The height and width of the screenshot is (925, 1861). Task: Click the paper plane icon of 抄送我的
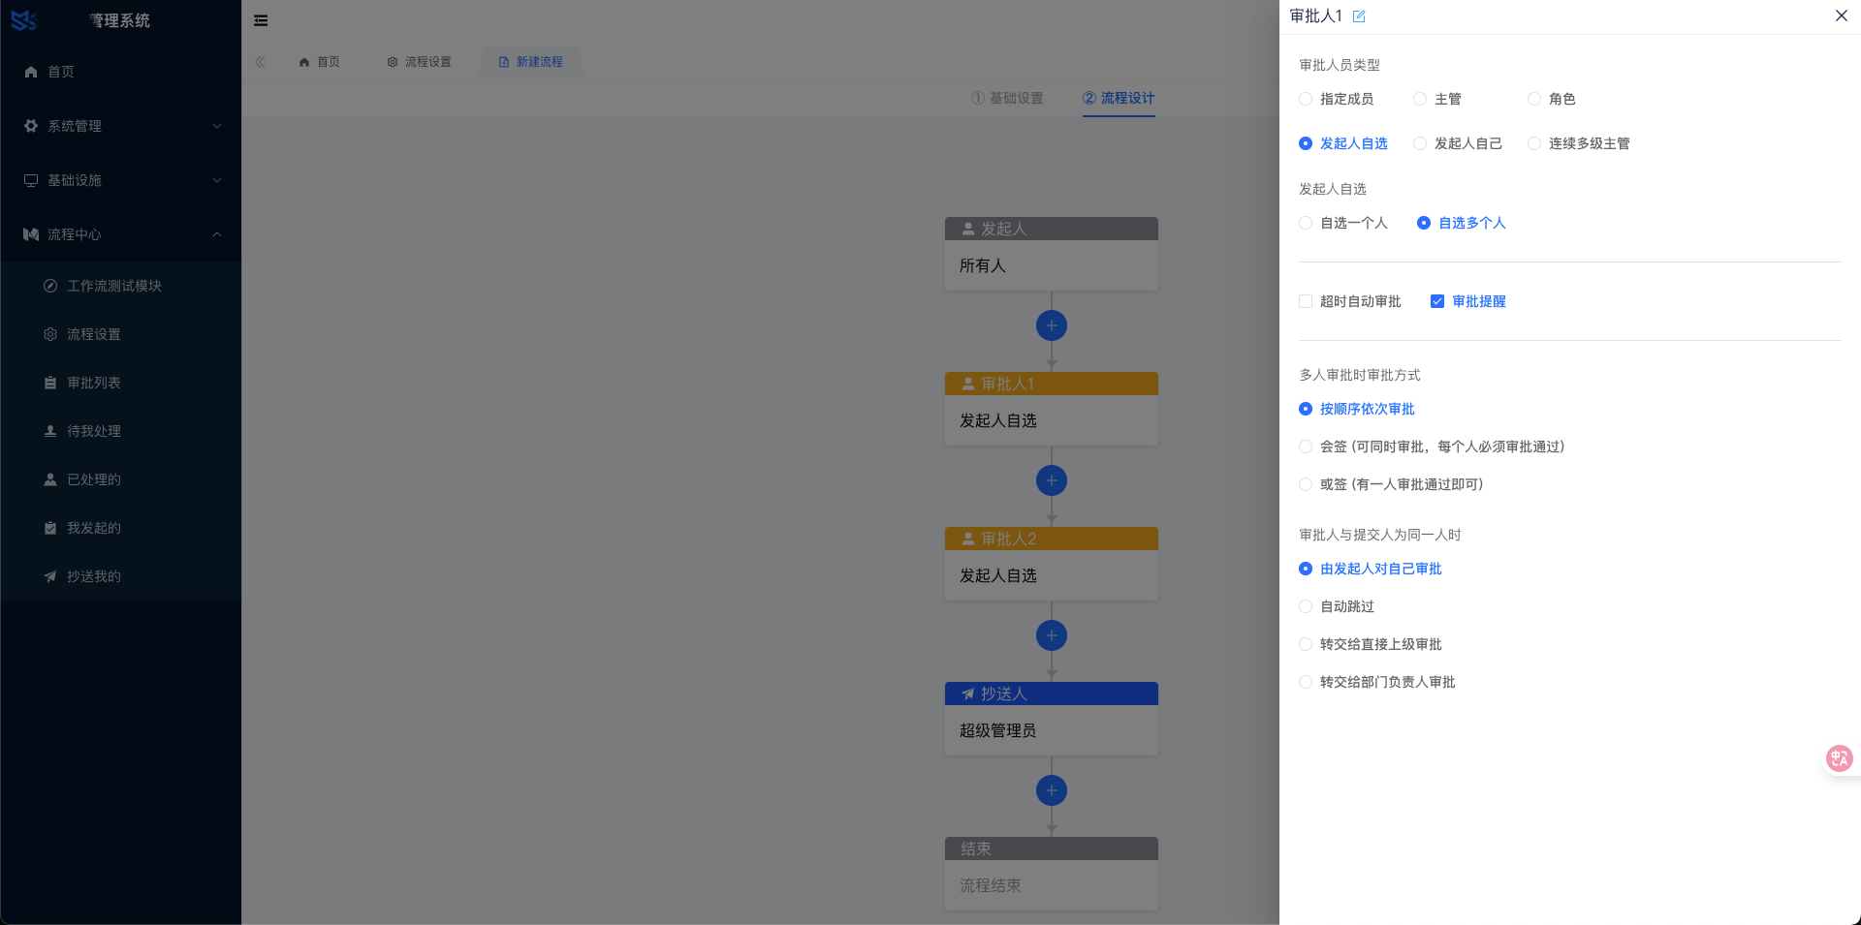(50, 576)
